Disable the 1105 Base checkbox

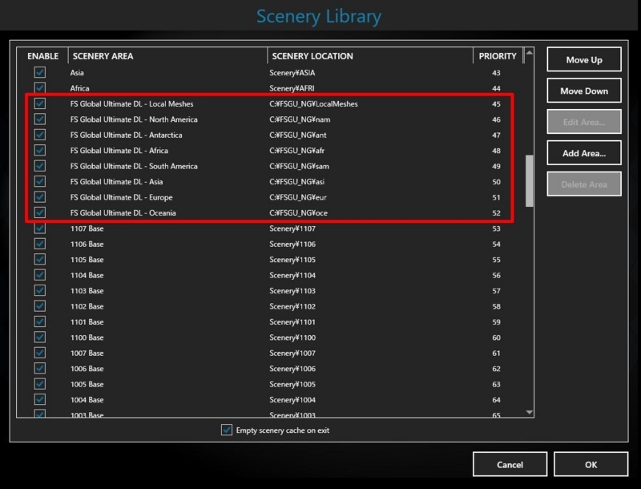[39, 259]
